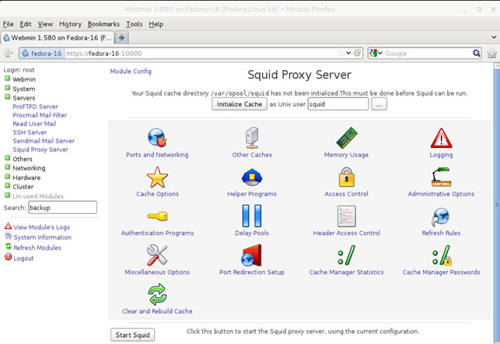Screen dimensions: 500x344
Task: Expand the Cluster category in sidebar
Action: coord(7,186)
